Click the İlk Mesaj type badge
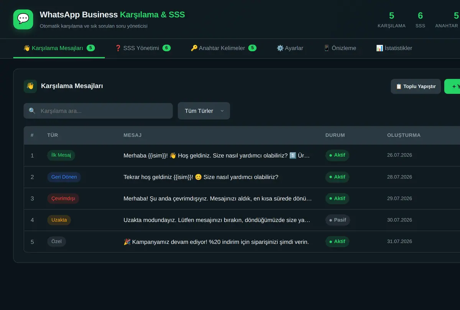Viewport: 460px width, 310px height. [61, 155]
